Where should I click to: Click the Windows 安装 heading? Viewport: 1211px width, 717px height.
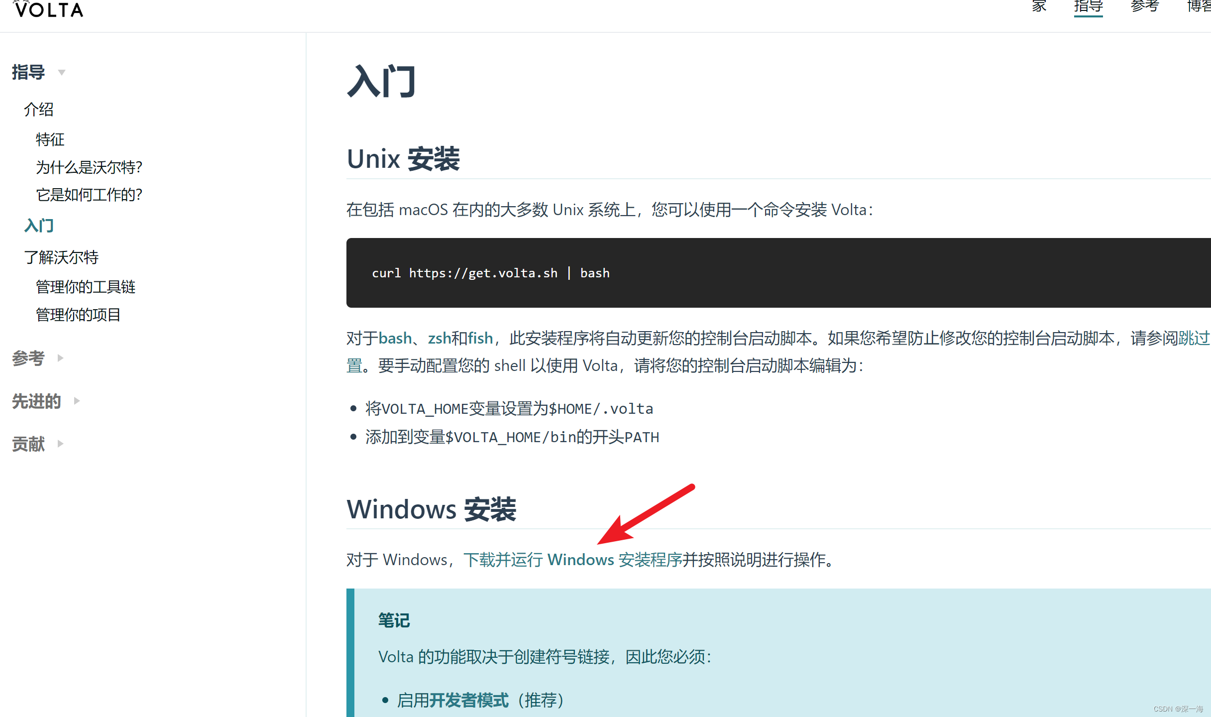click(x=432, y=509)
